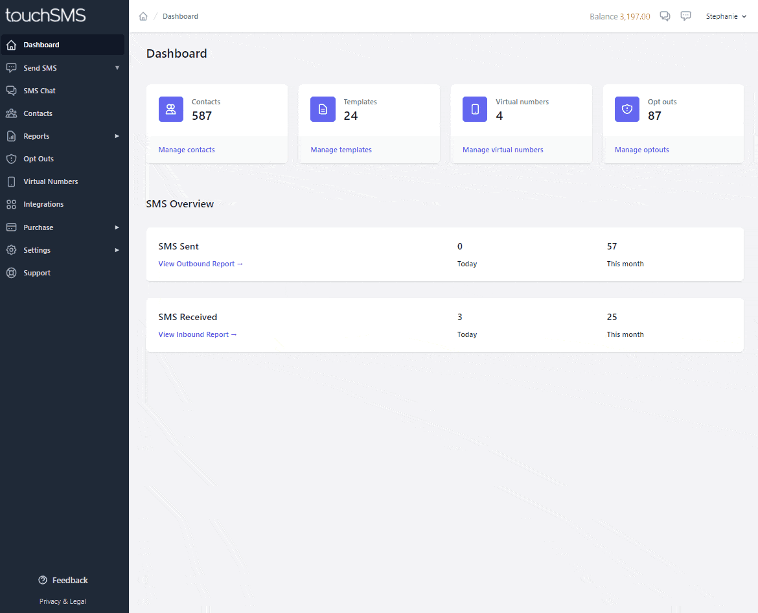The width and height of the screenshot is (758, 613).
Task: Click the home icon in the breadcrumb
Action: coord(143,16)
